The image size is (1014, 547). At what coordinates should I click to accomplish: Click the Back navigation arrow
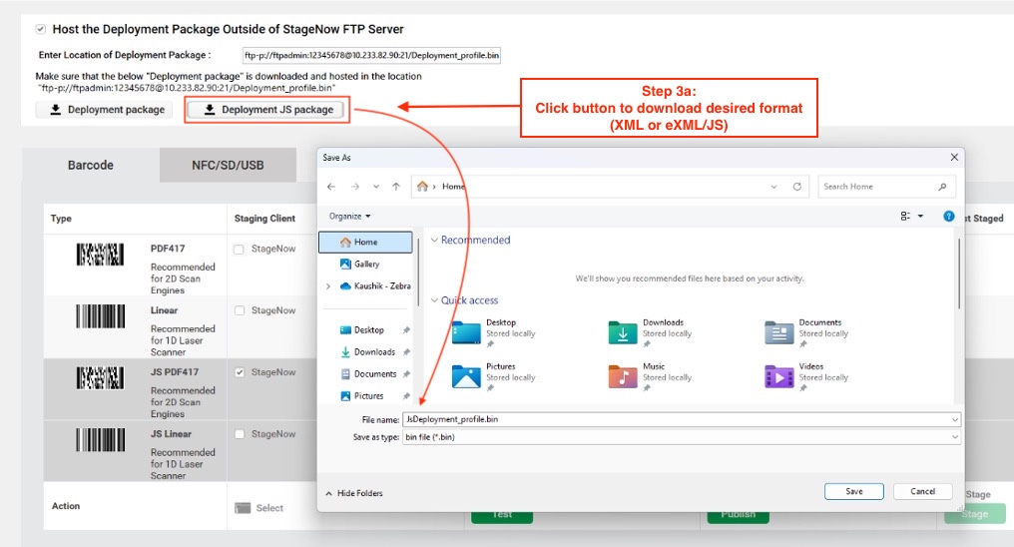point(331,187)
